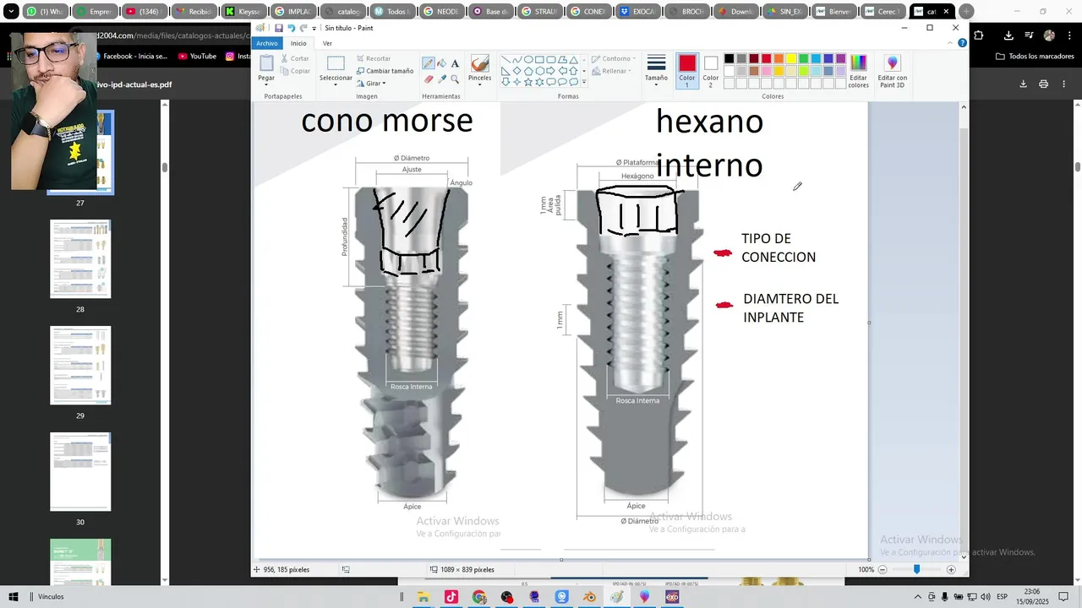Open the Rellenar fill dropdown

click(x=612, y=71)
